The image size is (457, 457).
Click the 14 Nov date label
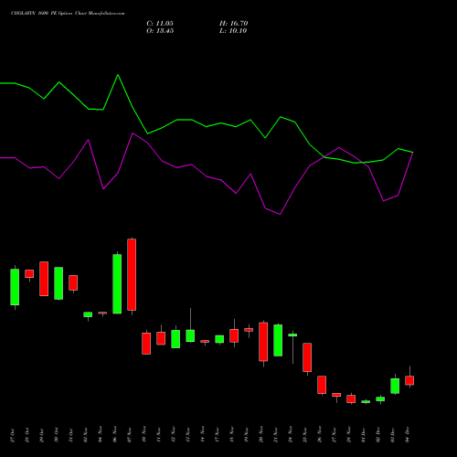pyautogui.click(x=202, y=435)
